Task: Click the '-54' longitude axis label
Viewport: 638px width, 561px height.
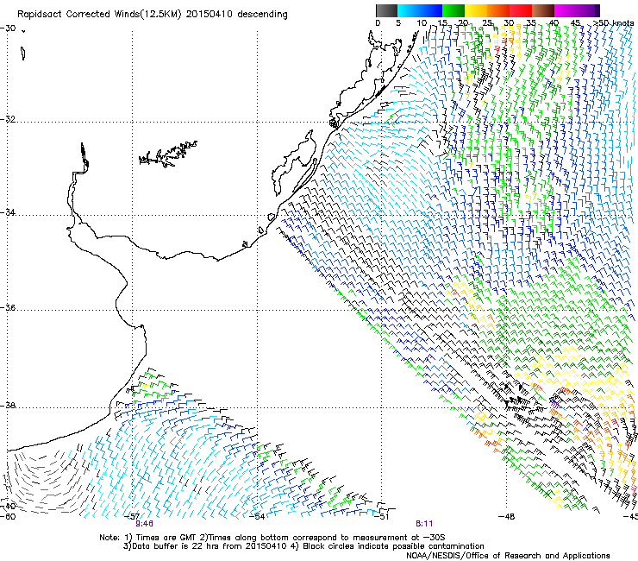Action: pyautogui.click(x=257, y=517)
